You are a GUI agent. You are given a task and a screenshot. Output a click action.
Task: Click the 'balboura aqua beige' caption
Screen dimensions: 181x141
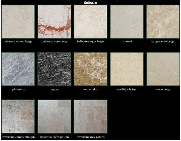coord(90,42)
